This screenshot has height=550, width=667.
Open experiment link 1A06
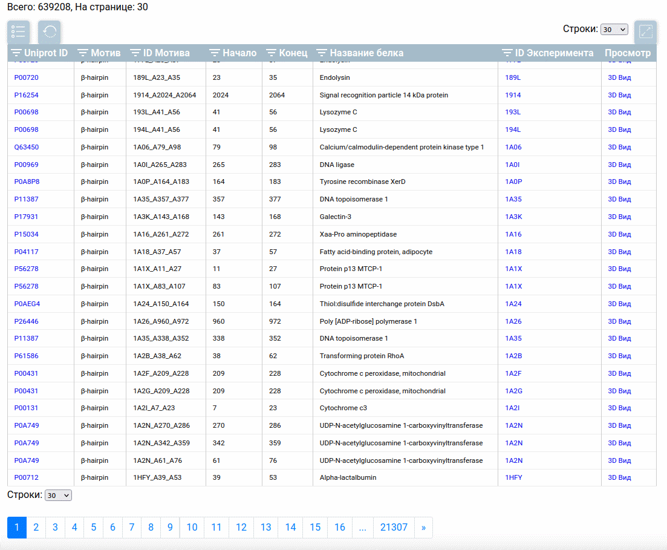[x=513, y=147]
